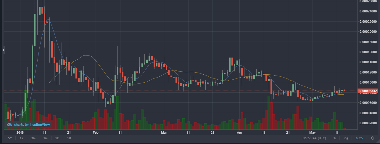The width and height of the screenshot is (380, 144).
Task: Click price axis label 0.00006000
Action: (368, 103)
